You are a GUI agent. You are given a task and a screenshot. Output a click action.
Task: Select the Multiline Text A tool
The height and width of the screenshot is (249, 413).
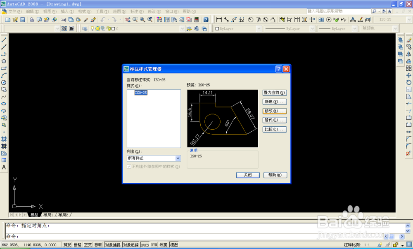[x=4, y=168]
